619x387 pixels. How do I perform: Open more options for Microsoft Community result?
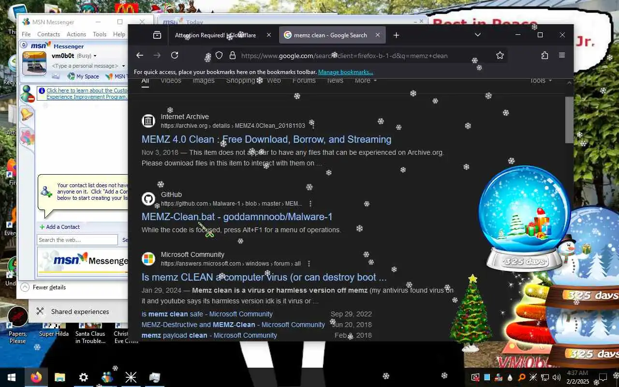(x=309, y=264)
